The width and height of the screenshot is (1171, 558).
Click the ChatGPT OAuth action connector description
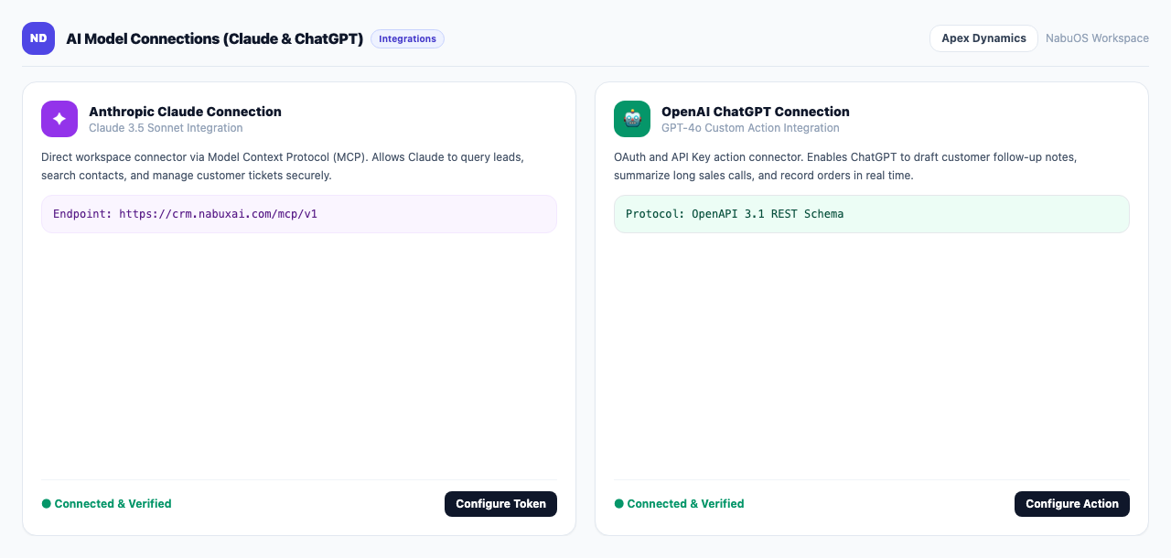845,166
